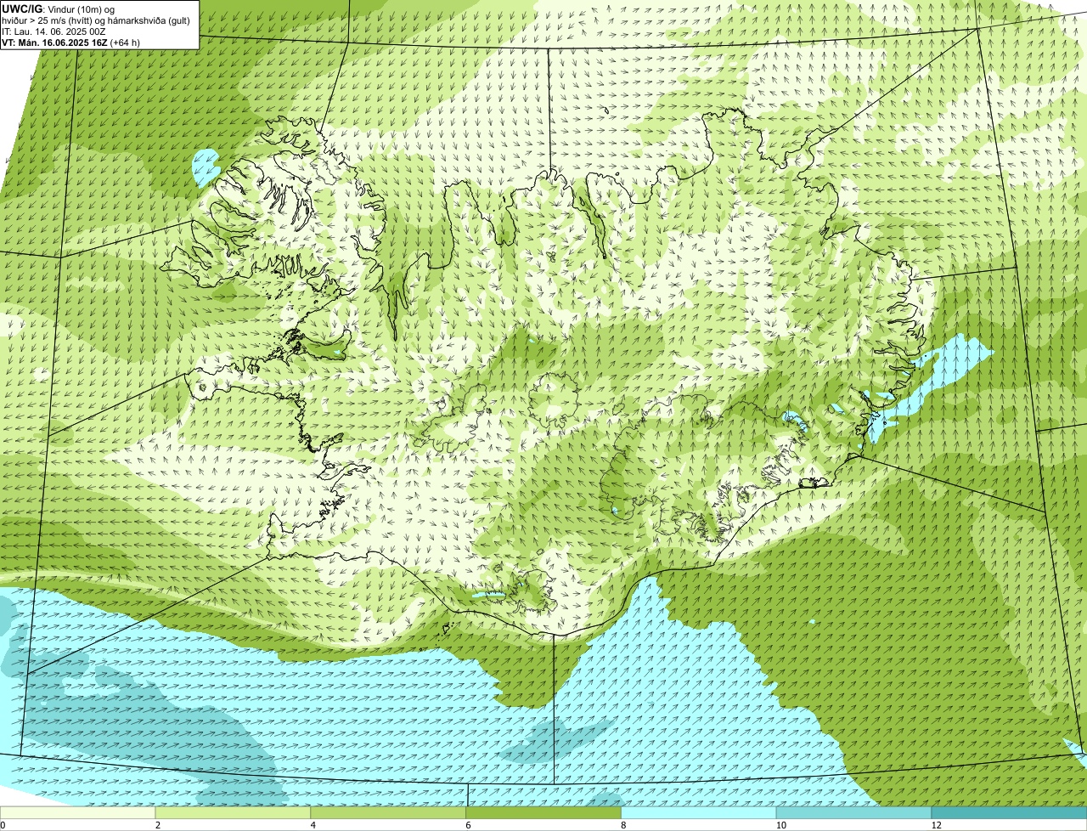Select the 2–4 m/s pale green color segment
This screenshot has height=831, width=1087.
[x=234, y=813]
